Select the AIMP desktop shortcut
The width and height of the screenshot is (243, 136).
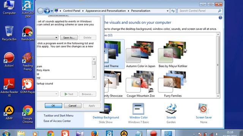[x=9, y=113]
